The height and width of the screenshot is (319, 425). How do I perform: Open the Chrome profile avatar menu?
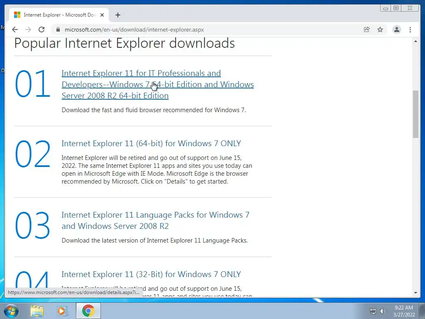click(396, 29)
